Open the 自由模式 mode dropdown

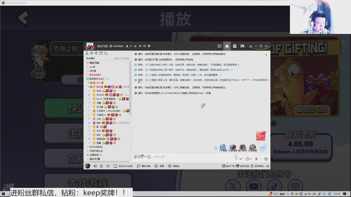91,58
